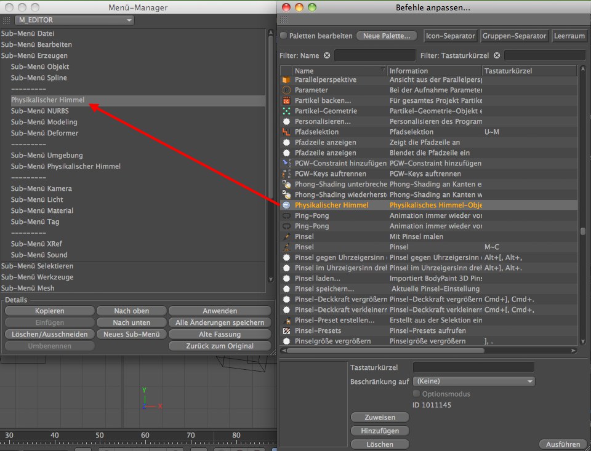Click the Parameter command icon
Screen dimensions: 591x451
pos(286,90)
